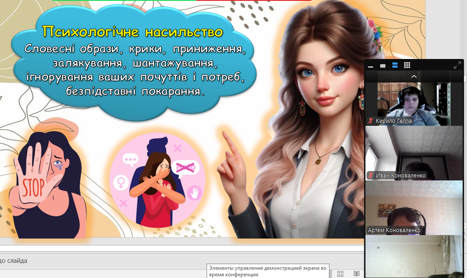Viewport: 467px width, 278px height.
Task: Click the slide title 'Психологічне насильство'
Action: click(132, 32)
